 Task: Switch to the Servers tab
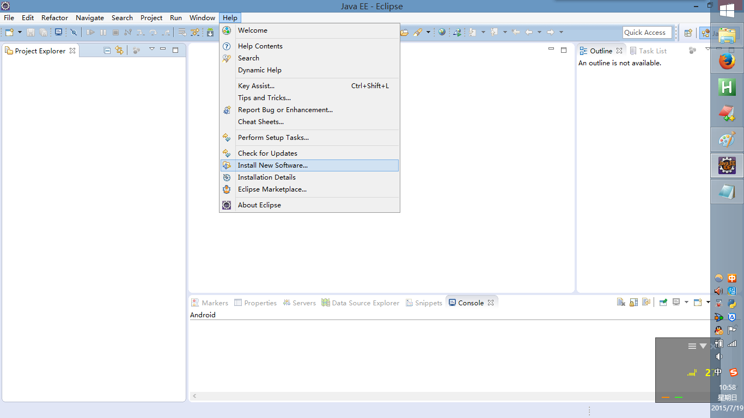pyautogui.click(x=299, y=303)
